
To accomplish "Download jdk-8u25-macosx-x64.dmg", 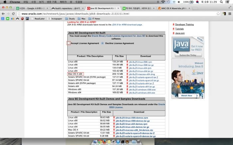I will [x=142, y=74].
